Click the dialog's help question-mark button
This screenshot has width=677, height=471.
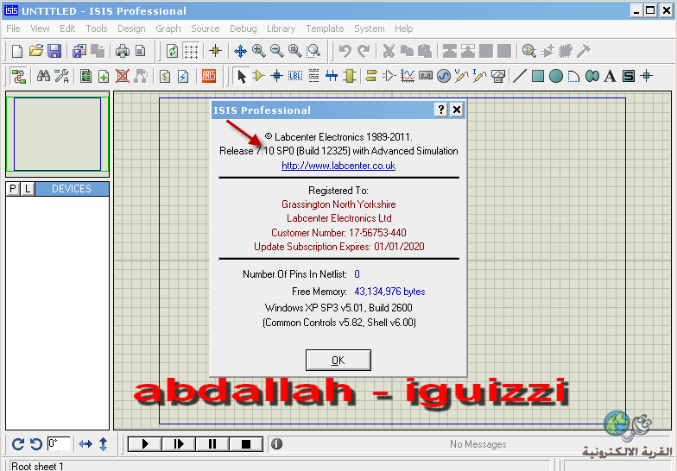440,110
